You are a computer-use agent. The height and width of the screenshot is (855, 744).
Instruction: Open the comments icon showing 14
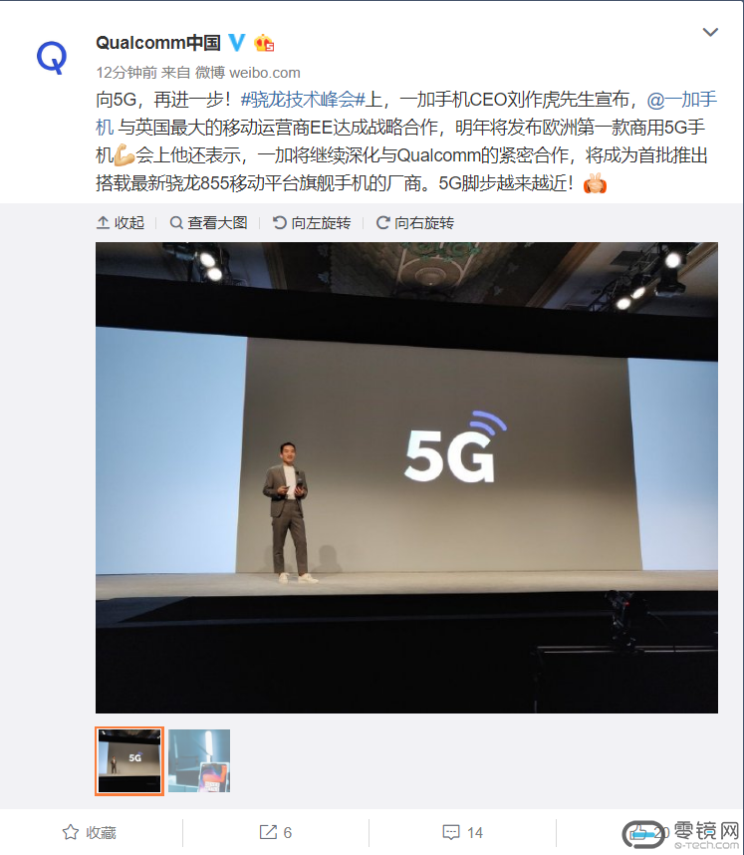[451, 832]
